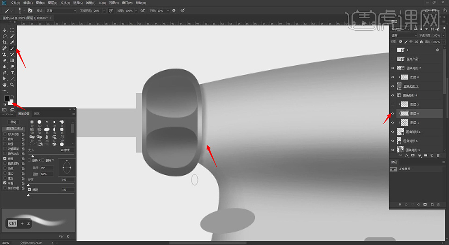The height and width of the screenshot is (245, 449).
Task: Toggle visibility of 圆角矩形 4 layer
Action: (x=393, y=95)
